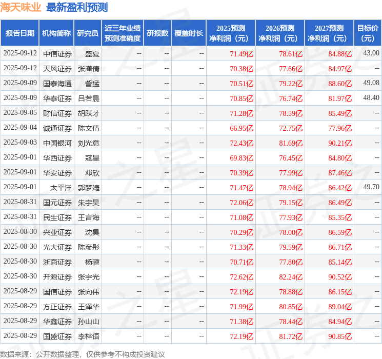
Task: Click 2027 forecast value 90.21亿
Action: 340,143
